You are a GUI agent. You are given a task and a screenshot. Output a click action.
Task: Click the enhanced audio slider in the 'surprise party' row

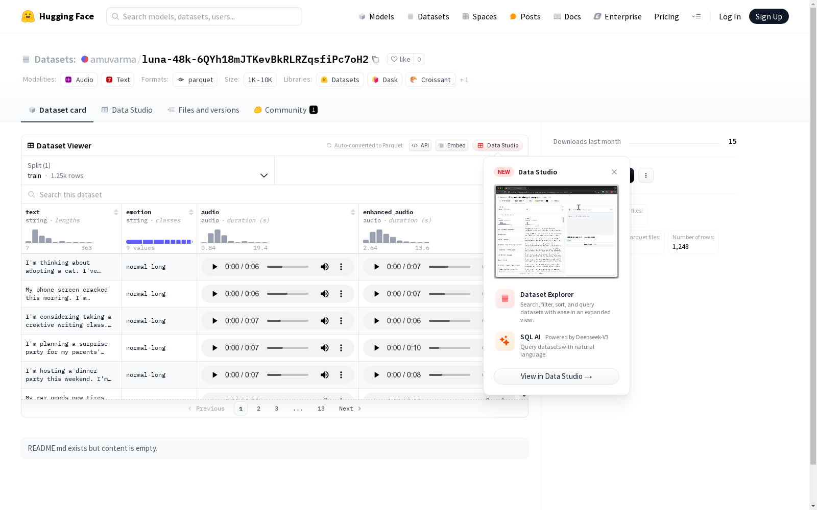449,348
